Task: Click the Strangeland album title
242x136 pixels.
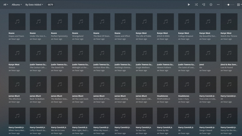Action: pyautogui.click(x=78, y=36)
